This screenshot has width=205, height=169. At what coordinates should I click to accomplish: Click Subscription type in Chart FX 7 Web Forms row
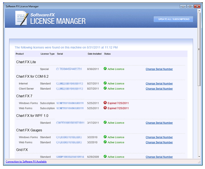47,108
